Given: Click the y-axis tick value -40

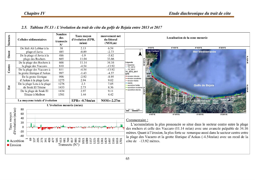Looking at the screenshot, I should 22,136.
